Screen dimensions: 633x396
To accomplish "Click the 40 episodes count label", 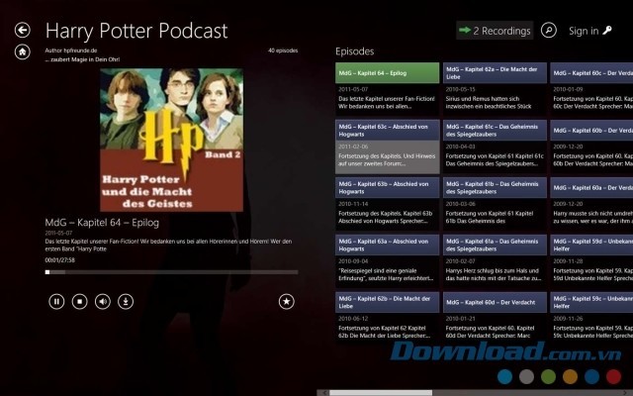I will 283,50.
